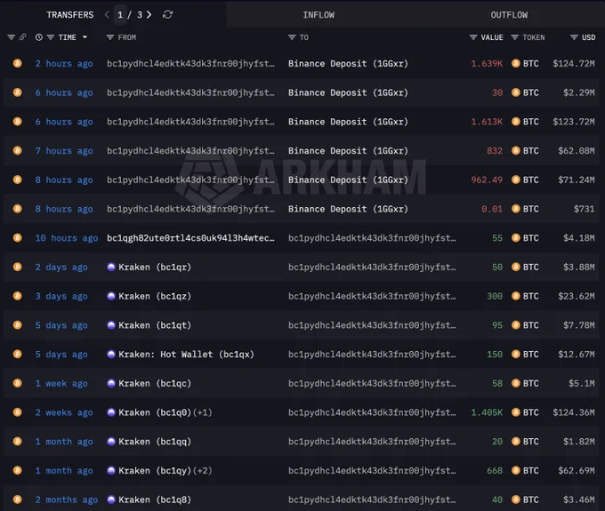605x511 pixels.
Task: Open the leftmost filter icon in header
Action: (x=12, y=37)
